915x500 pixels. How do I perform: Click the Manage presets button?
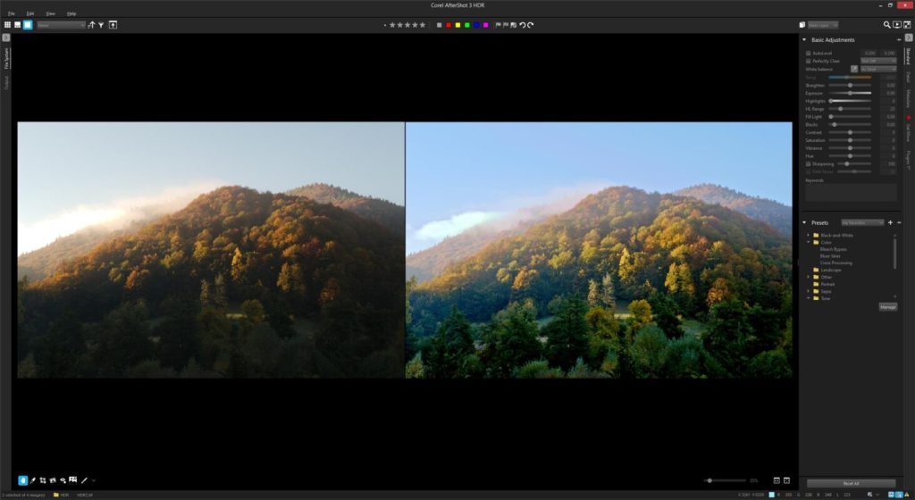coord(887,306)
